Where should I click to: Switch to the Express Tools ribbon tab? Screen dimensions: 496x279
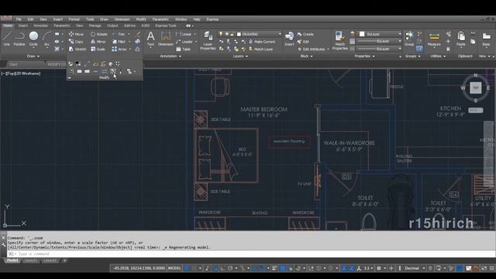click(x=166, y=26)
